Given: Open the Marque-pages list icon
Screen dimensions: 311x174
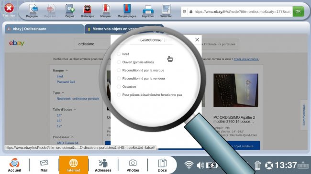Looking at the screenshot, I should [x=127, y=9].
